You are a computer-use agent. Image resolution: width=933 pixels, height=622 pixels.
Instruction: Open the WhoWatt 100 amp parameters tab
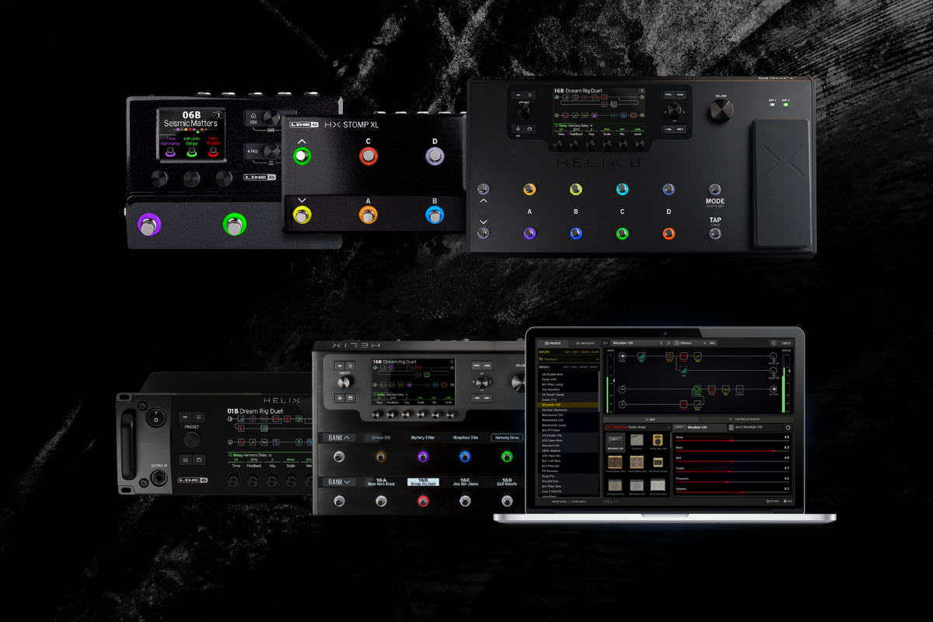click(700, 428)
